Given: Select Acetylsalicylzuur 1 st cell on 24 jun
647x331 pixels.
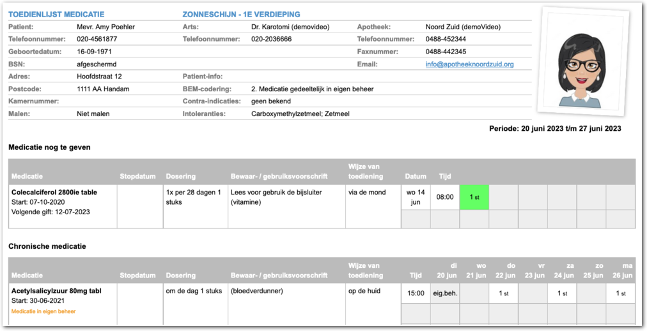Looking at the screenshot, I should coord(562,293).
